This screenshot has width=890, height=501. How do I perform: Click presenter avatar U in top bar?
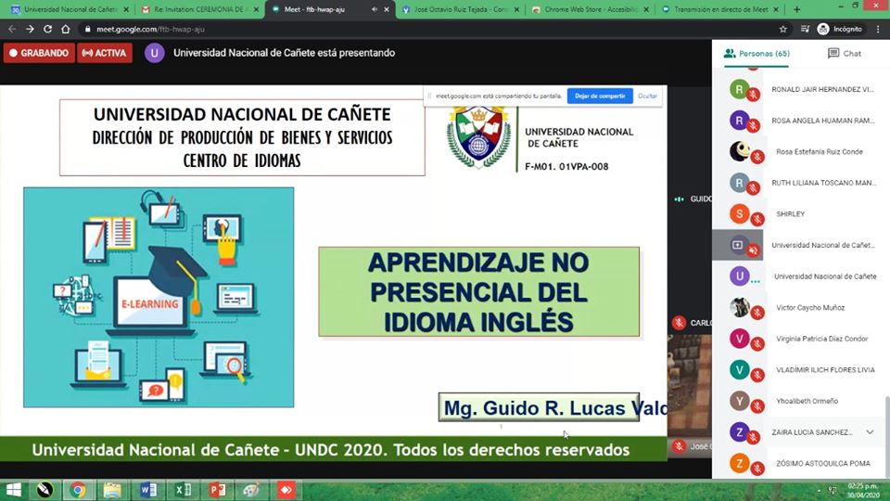[x=155, y=53]
